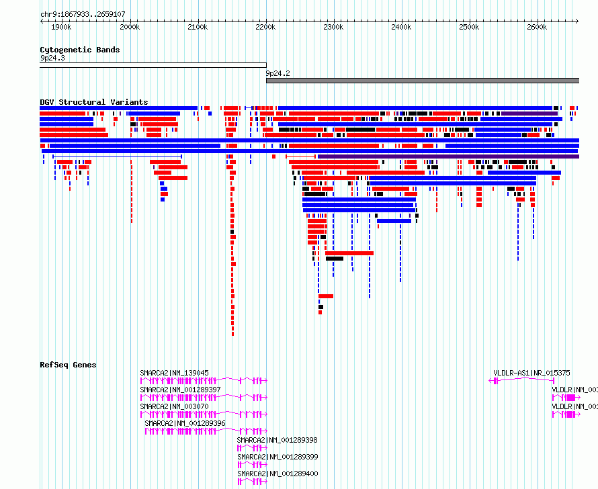Click the SMARCA2|NM_139045 transcript glyph
The height and width of the screenshot is (489, 598).
(x=204, y=380)
